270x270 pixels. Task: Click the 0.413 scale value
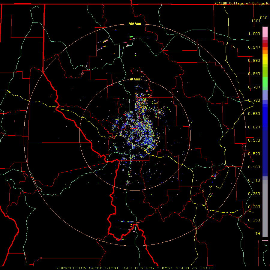coord(254,180)
